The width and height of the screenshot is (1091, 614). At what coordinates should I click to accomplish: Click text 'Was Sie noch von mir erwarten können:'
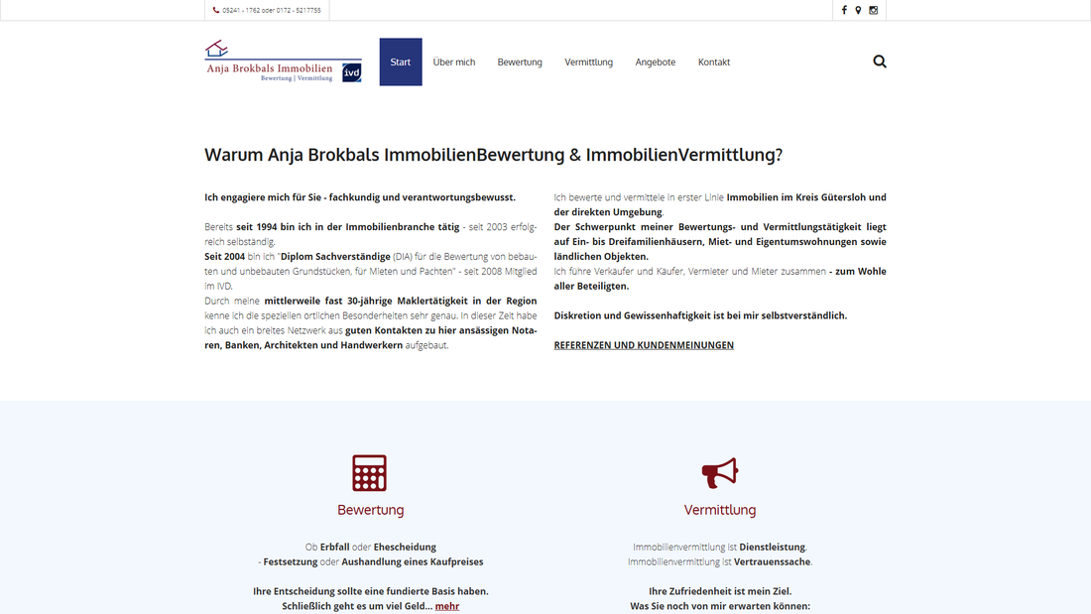pyautogui.click(x=720, y=606)
